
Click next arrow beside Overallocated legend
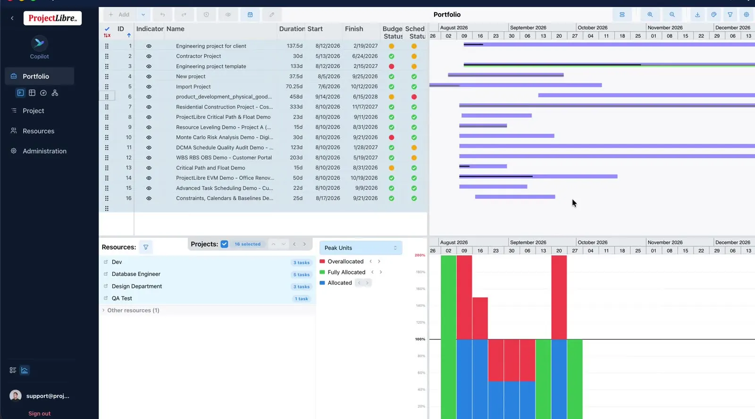tap(379, 261)
